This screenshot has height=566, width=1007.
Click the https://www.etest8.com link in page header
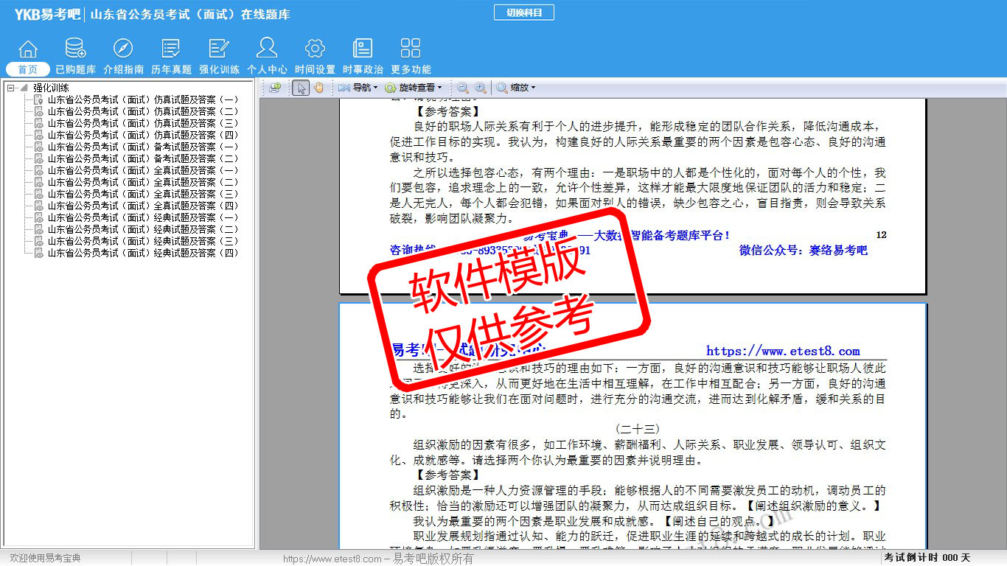[x=783, y=351]
